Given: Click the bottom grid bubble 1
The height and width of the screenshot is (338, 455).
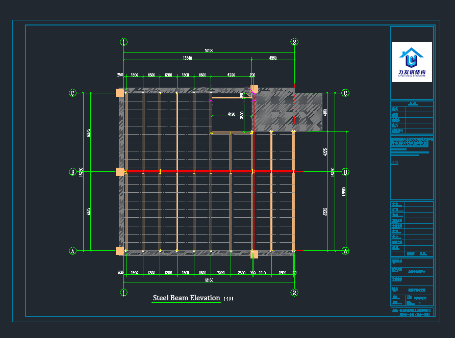Looking at the screenshot, I should [x=123, y=293].
